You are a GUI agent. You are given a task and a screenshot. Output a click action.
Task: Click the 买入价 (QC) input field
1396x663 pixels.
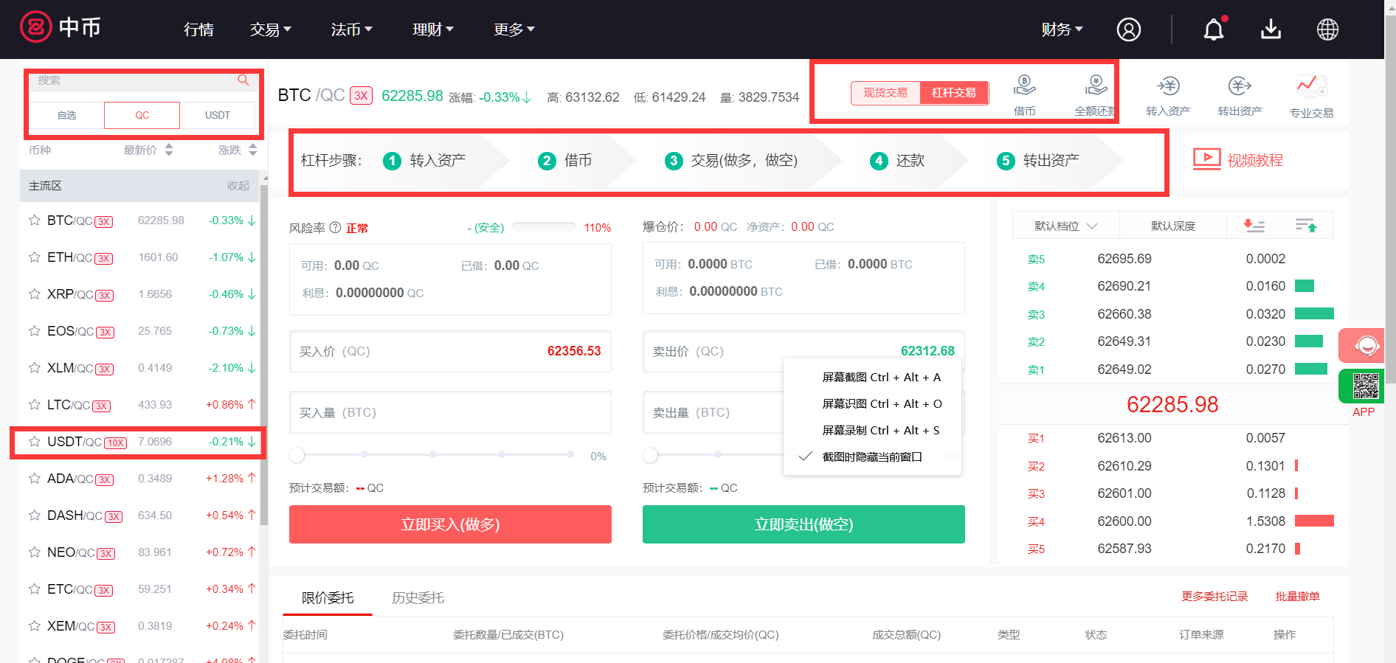coord(450,351)
